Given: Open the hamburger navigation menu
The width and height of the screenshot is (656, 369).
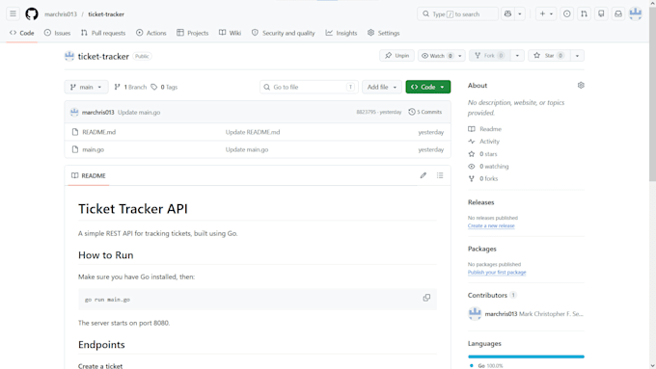Looking at the screenshot, I should click(13, 13).
